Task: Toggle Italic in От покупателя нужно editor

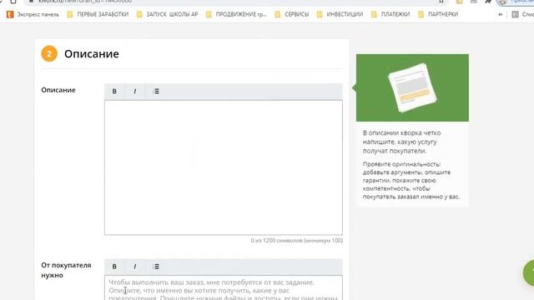Action: coord(135,267)
